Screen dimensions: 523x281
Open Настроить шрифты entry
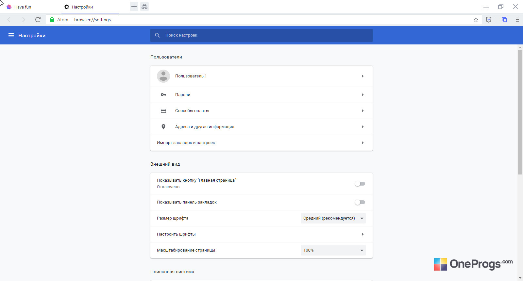click(261, 234)
